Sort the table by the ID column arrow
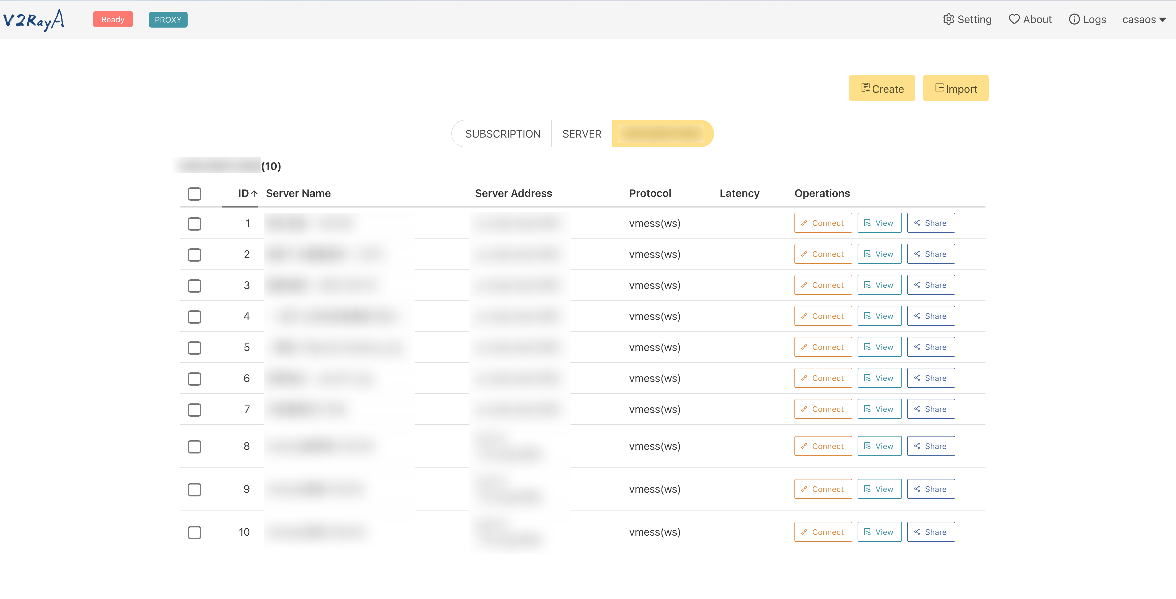This screenshot has width=1176, height=599. tap(254, 194)
